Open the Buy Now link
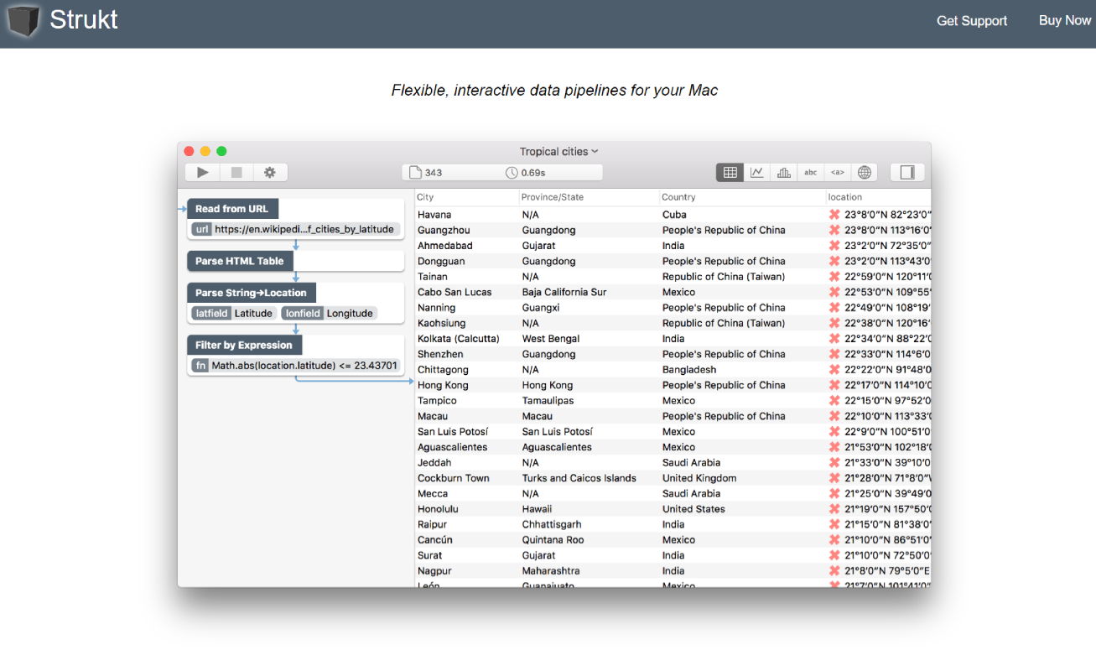 click(1065, 20)
